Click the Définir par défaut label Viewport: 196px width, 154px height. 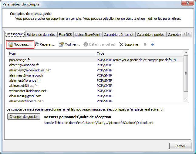(102, 44)
